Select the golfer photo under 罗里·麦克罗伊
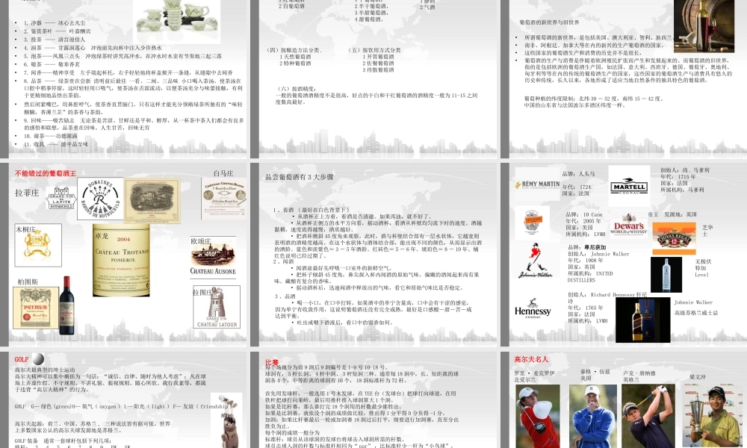The image size is (747, 448). 538,416
